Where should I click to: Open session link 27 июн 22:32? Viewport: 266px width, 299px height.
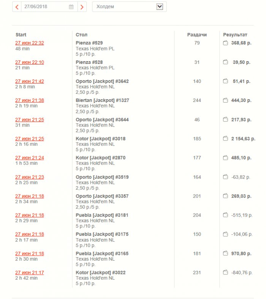(30, 43)
